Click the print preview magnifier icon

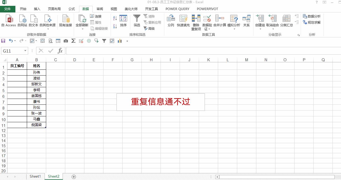coord(50,41)
